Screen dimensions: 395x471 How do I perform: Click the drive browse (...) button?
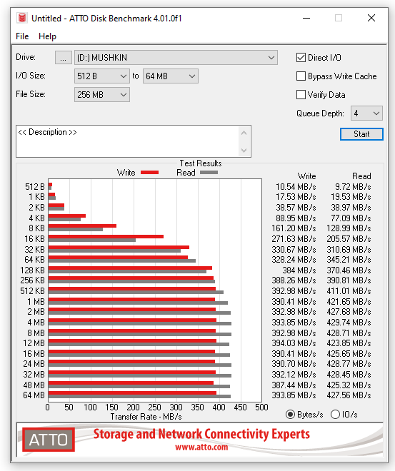point(63,57)
